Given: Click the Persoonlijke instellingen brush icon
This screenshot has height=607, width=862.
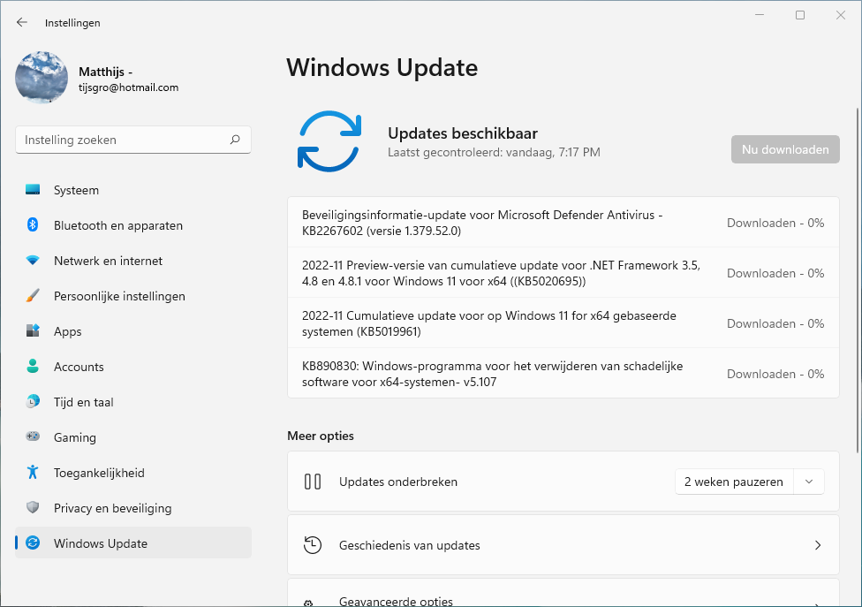Looking at the screenshot, I should 33,296.
